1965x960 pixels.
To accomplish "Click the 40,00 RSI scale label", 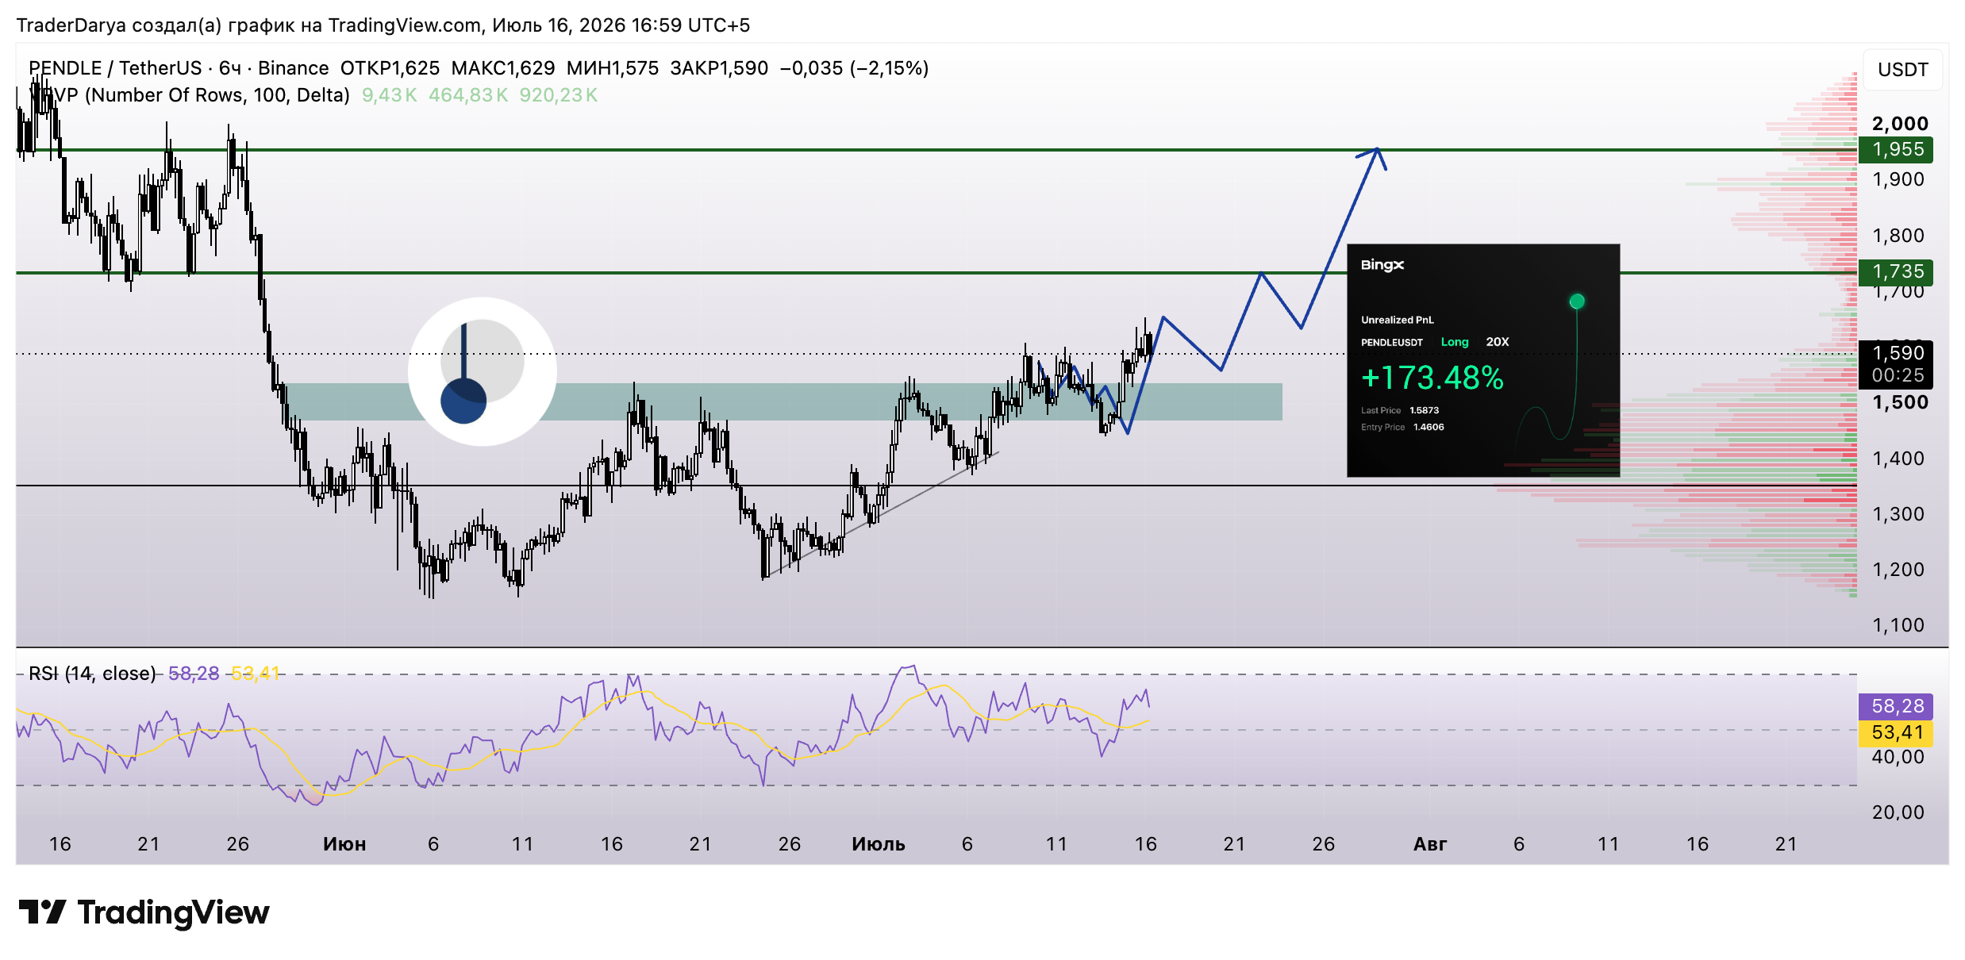I will click(1898, 757).
